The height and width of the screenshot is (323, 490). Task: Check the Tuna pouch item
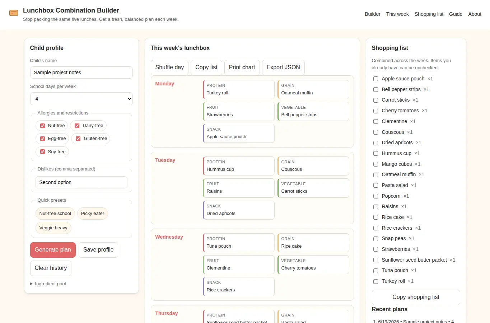click(375, 271)
